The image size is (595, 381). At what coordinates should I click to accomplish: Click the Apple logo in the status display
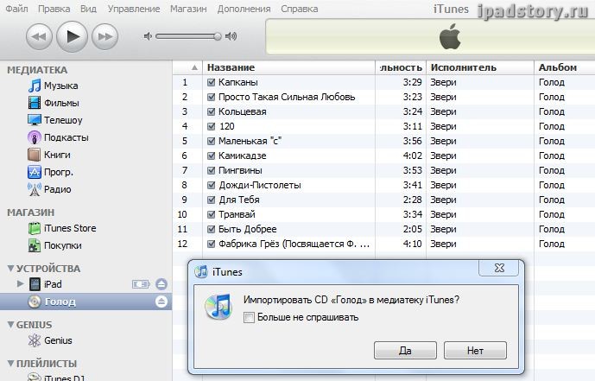450,36
